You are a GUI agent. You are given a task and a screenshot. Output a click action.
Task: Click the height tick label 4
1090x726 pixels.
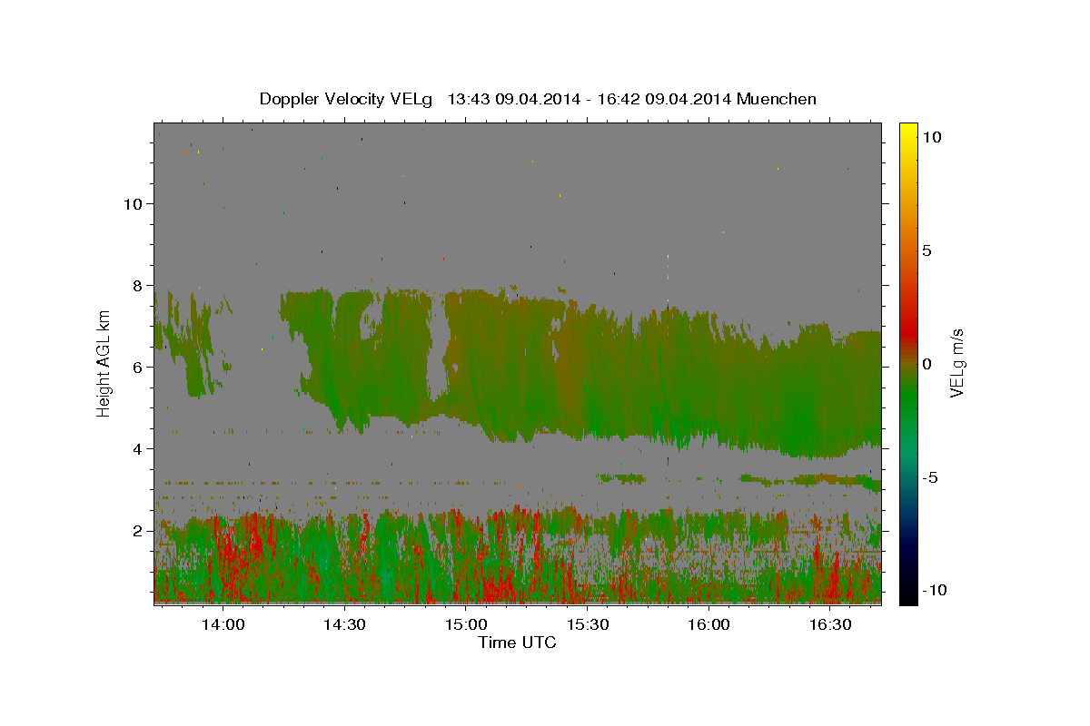pyautogui.click(x=138, y=449)
